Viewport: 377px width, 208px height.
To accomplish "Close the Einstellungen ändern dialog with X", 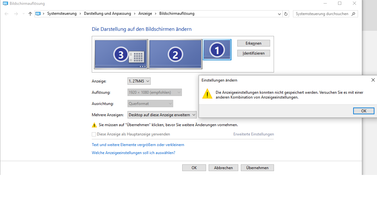I will (x=373, y=80).
